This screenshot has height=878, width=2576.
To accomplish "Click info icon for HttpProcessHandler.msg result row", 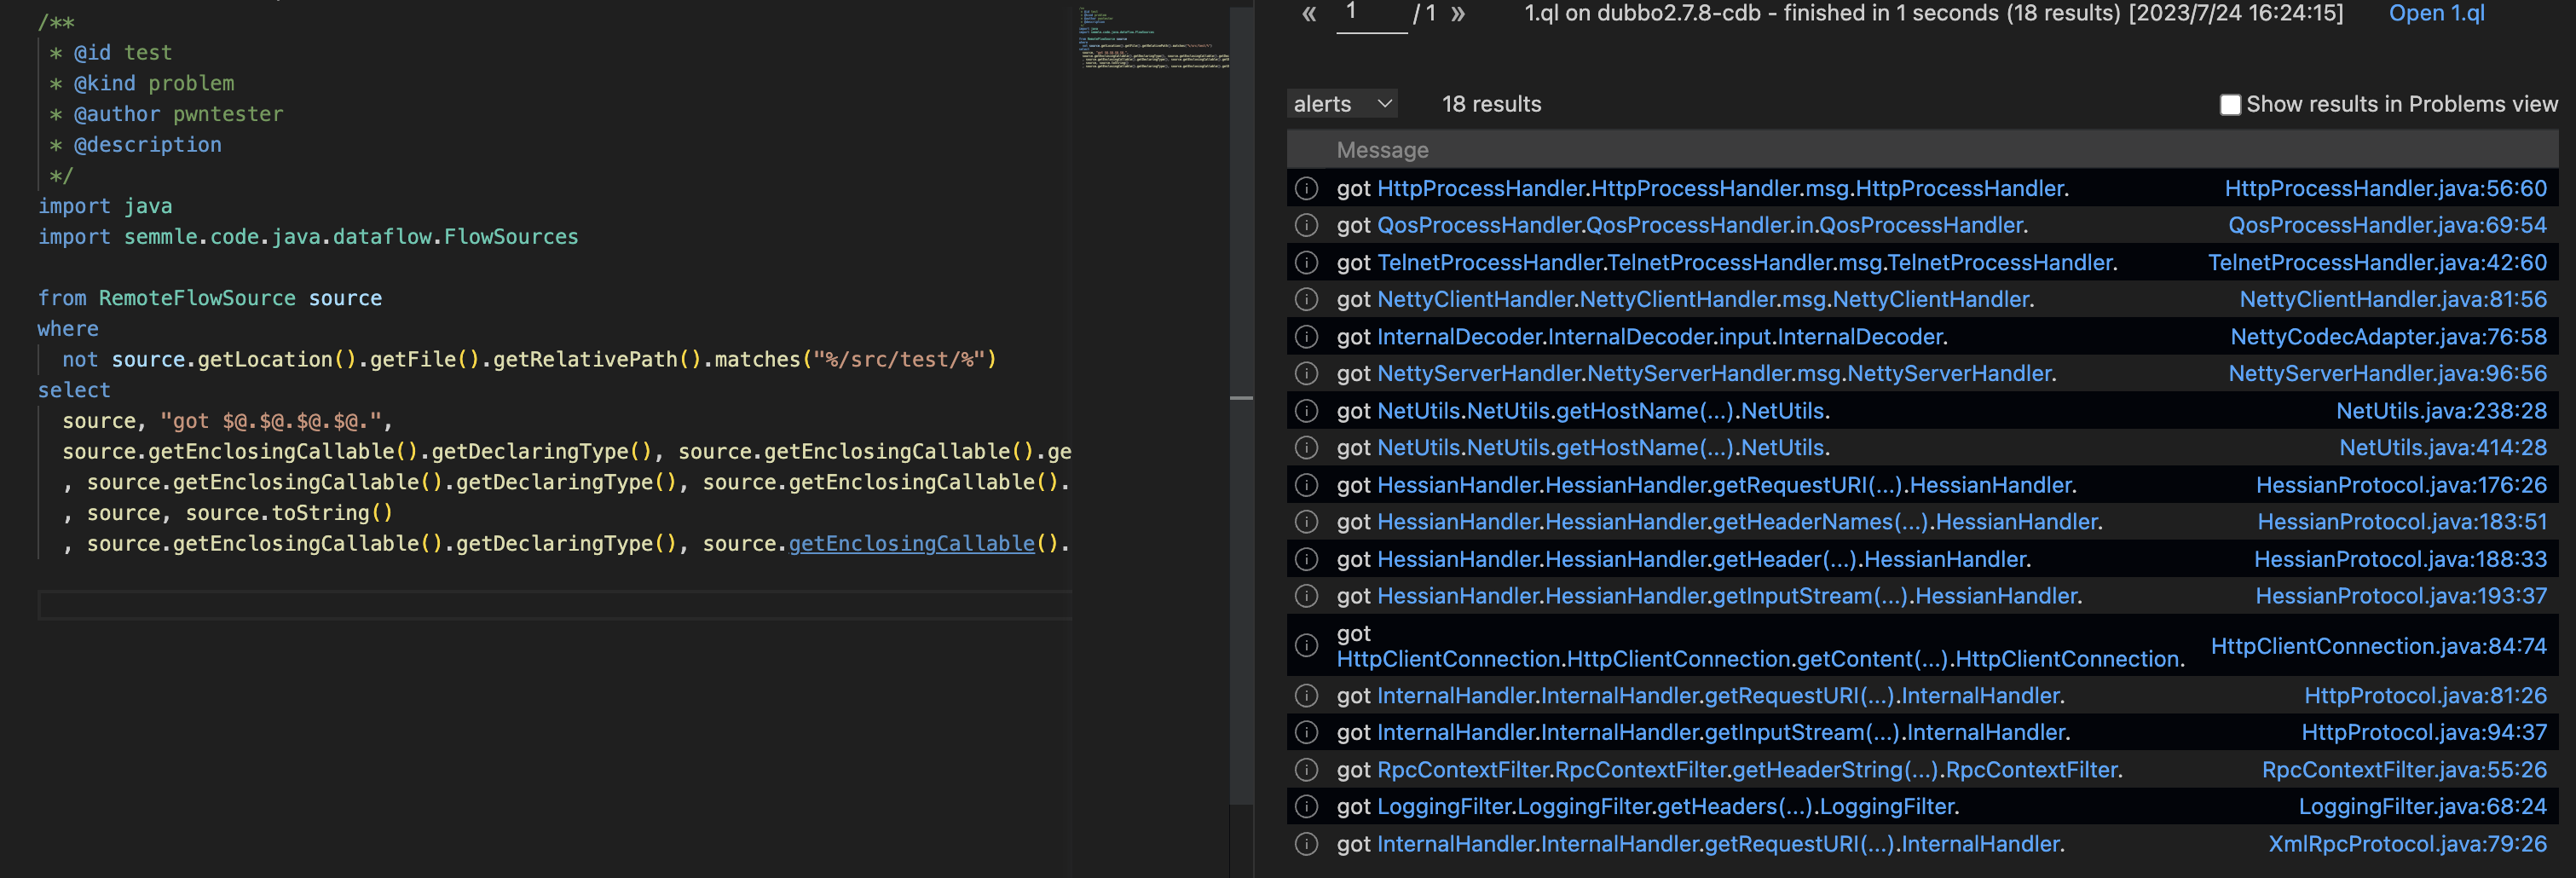I will pos(1306,188).
